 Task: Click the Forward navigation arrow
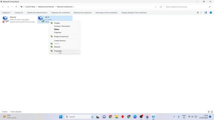[x=8, y=7]
